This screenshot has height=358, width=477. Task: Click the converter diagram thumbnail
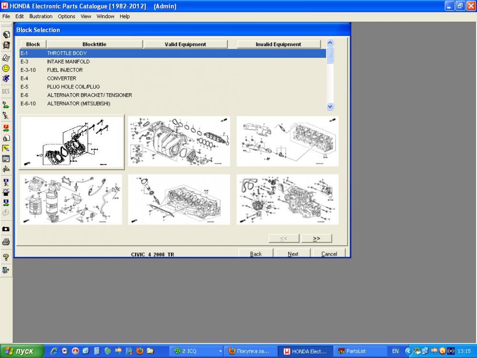71,199
